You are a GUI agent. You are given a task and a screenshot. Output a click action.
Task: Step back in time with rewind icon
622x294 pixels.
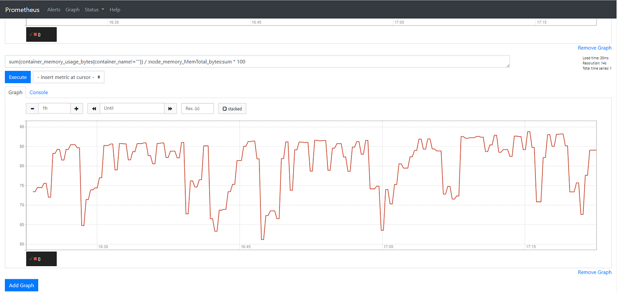tap(94, 108)
